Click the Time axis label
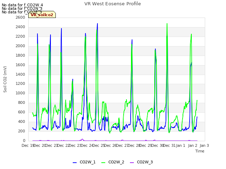This screenshot has width=226, height=169. point(200,151)
